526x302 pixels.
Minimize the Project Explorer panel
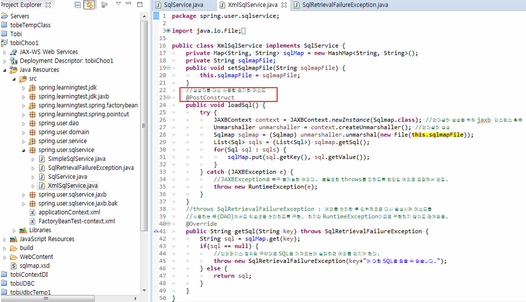tap(128, 3)
